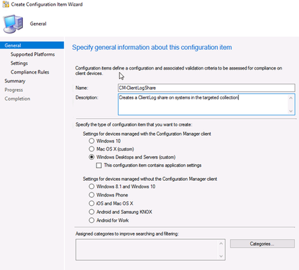Go to the Compliance Rules step
This screenshot has height=270, width=299.
coord(30,72)
